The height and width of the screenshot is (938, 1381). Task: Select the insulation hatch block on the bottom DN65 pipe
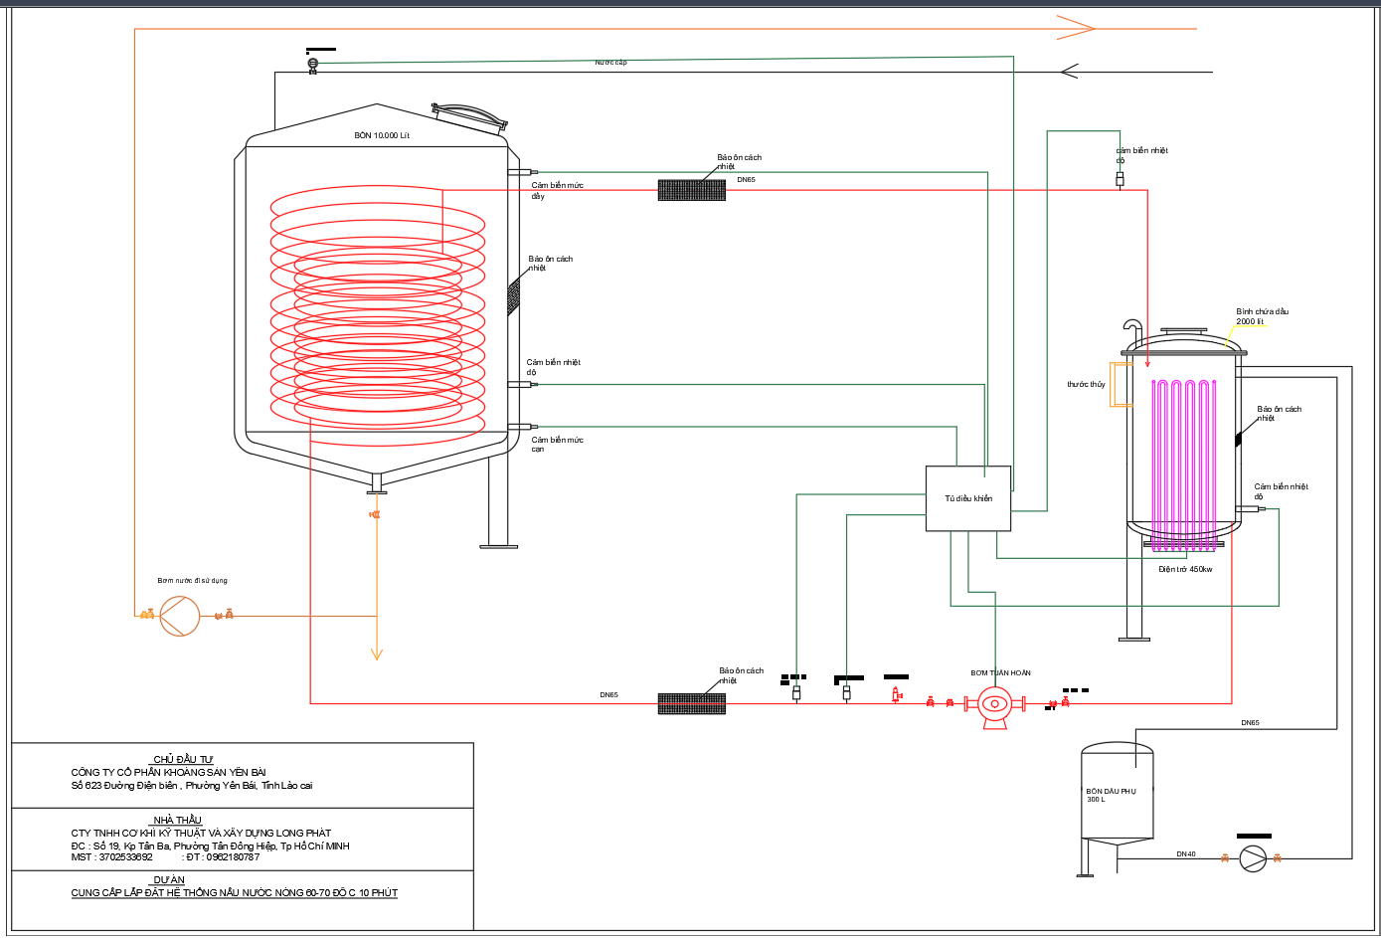[692, 703]
